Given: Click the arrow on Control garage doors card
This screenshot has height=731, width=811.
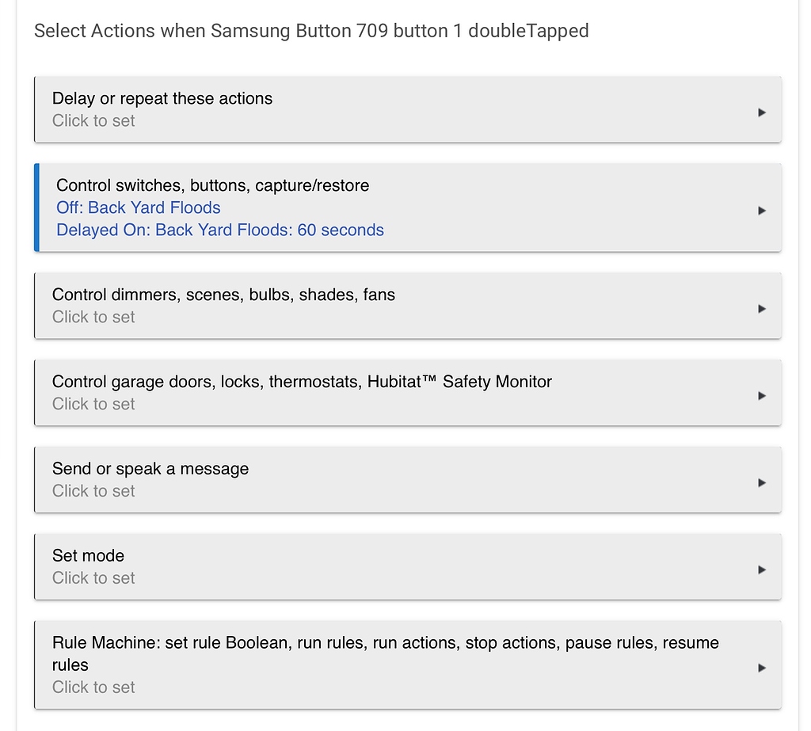Looking at the screenshot, I should 761,395.
